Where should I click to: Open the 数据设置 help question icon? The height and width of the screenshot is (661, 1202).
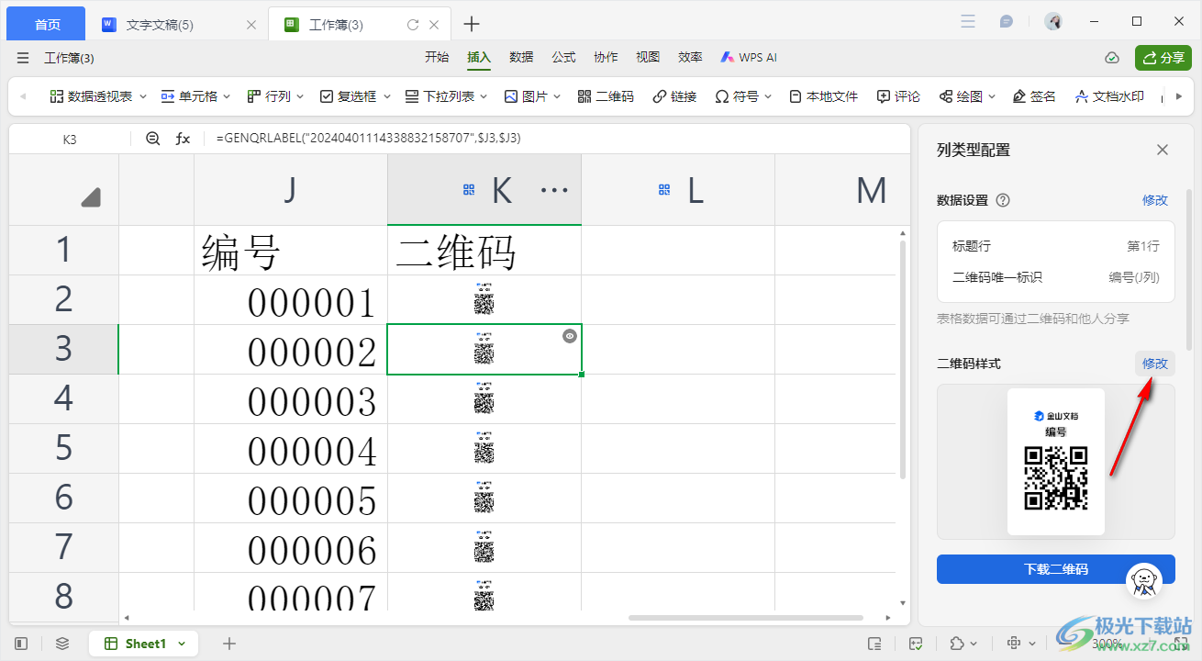tap(1003, 200)
